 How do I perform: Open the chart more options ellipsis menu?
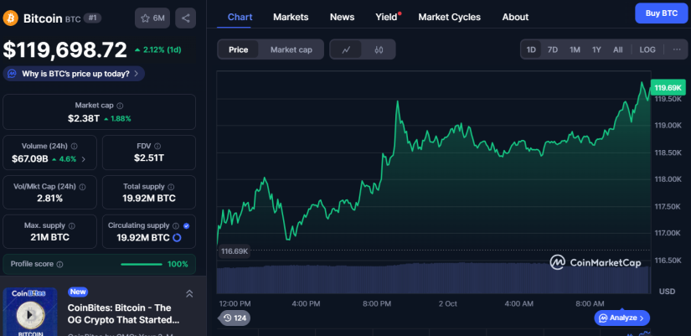click(677, 49)
